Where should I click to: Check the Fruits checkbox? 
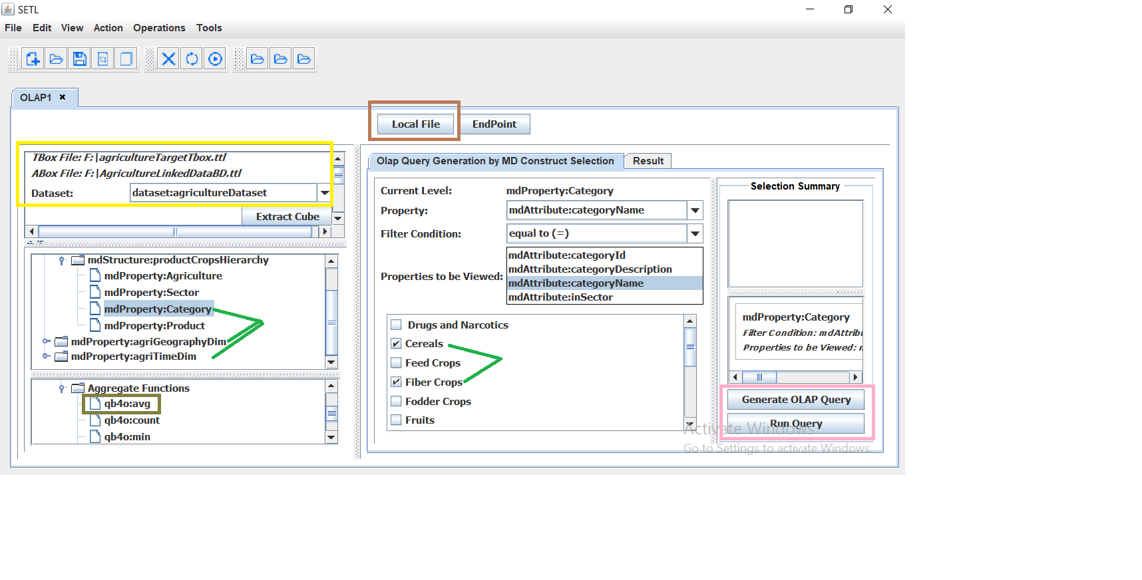point(396,420)
